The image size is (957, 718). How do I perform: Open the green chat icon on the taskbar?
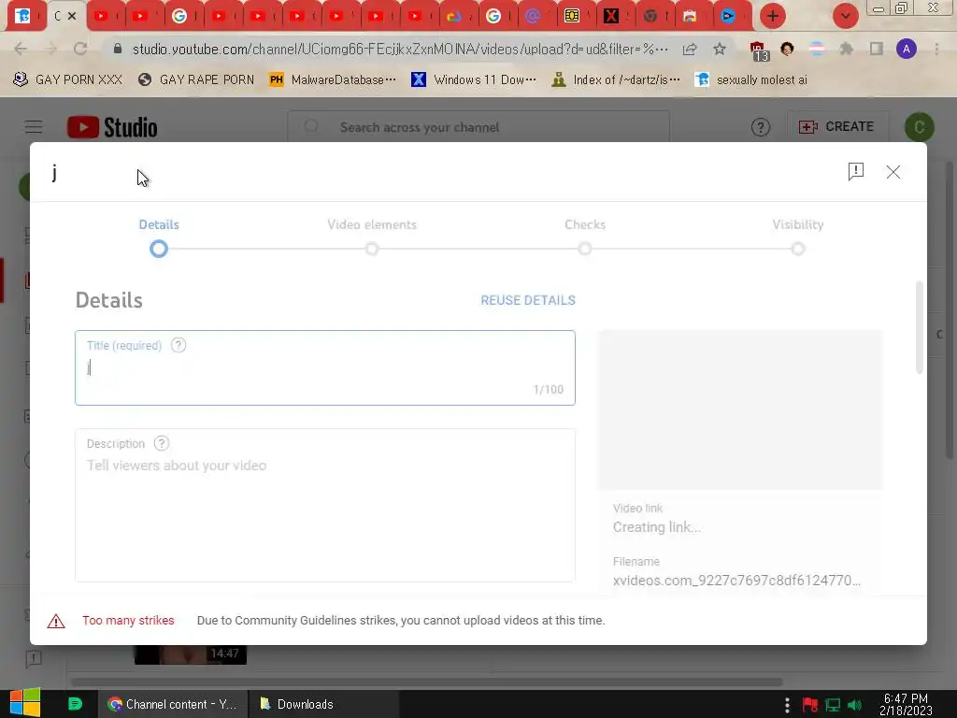tap(75, 704)
